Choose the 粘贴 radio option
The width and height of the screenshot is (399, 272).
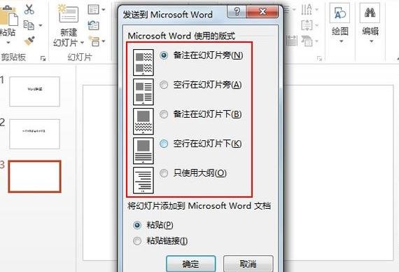(137, 225)
